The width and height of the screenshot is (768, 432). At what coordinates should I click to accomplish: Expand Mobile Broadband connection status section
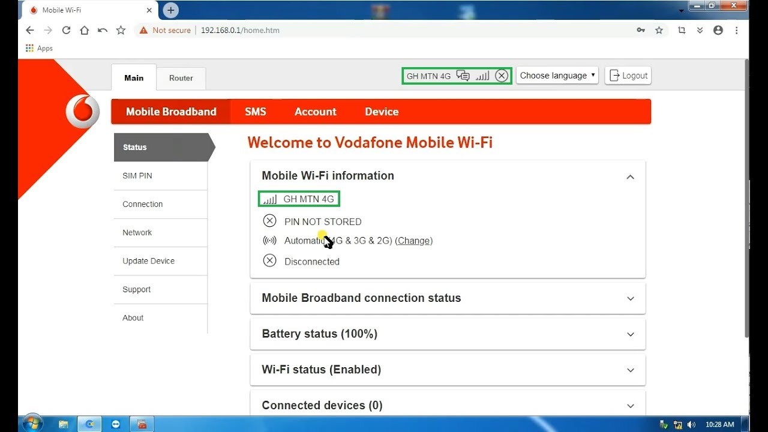coord(630,298)
